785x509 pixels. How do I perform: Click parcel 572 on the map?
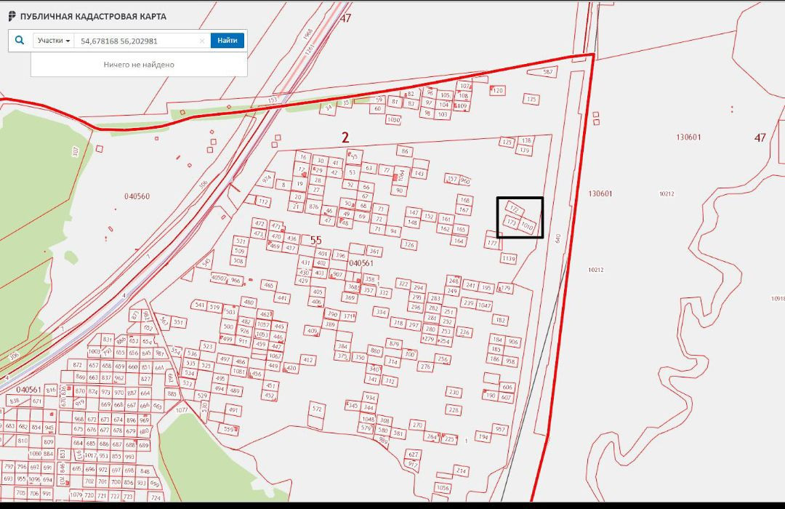click(x=317, y=409)
